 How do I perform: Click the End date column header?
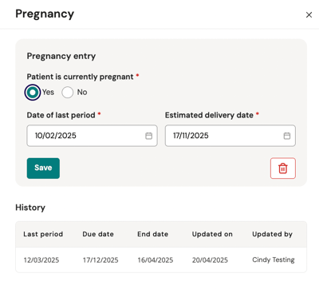tap(153, 234)
